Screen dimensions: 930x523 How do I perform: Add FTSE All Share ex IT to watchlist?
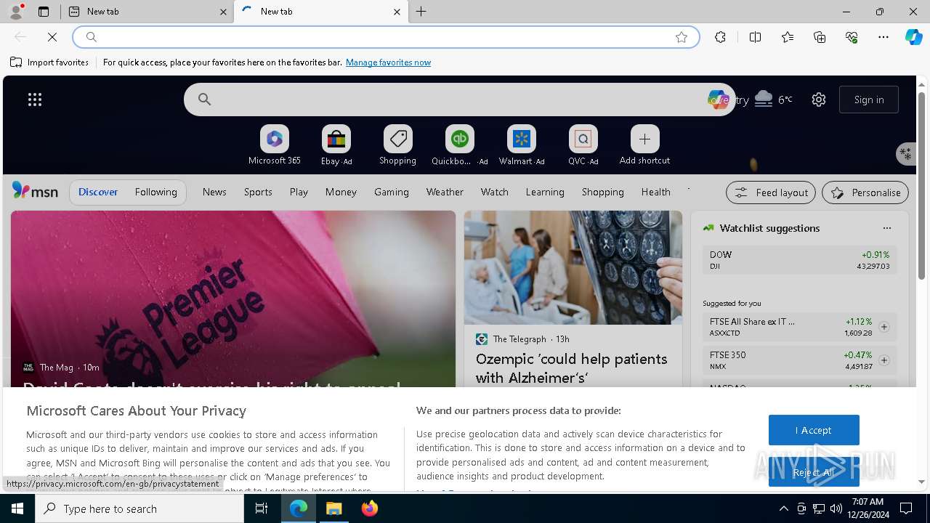click(x=884, y=327)
